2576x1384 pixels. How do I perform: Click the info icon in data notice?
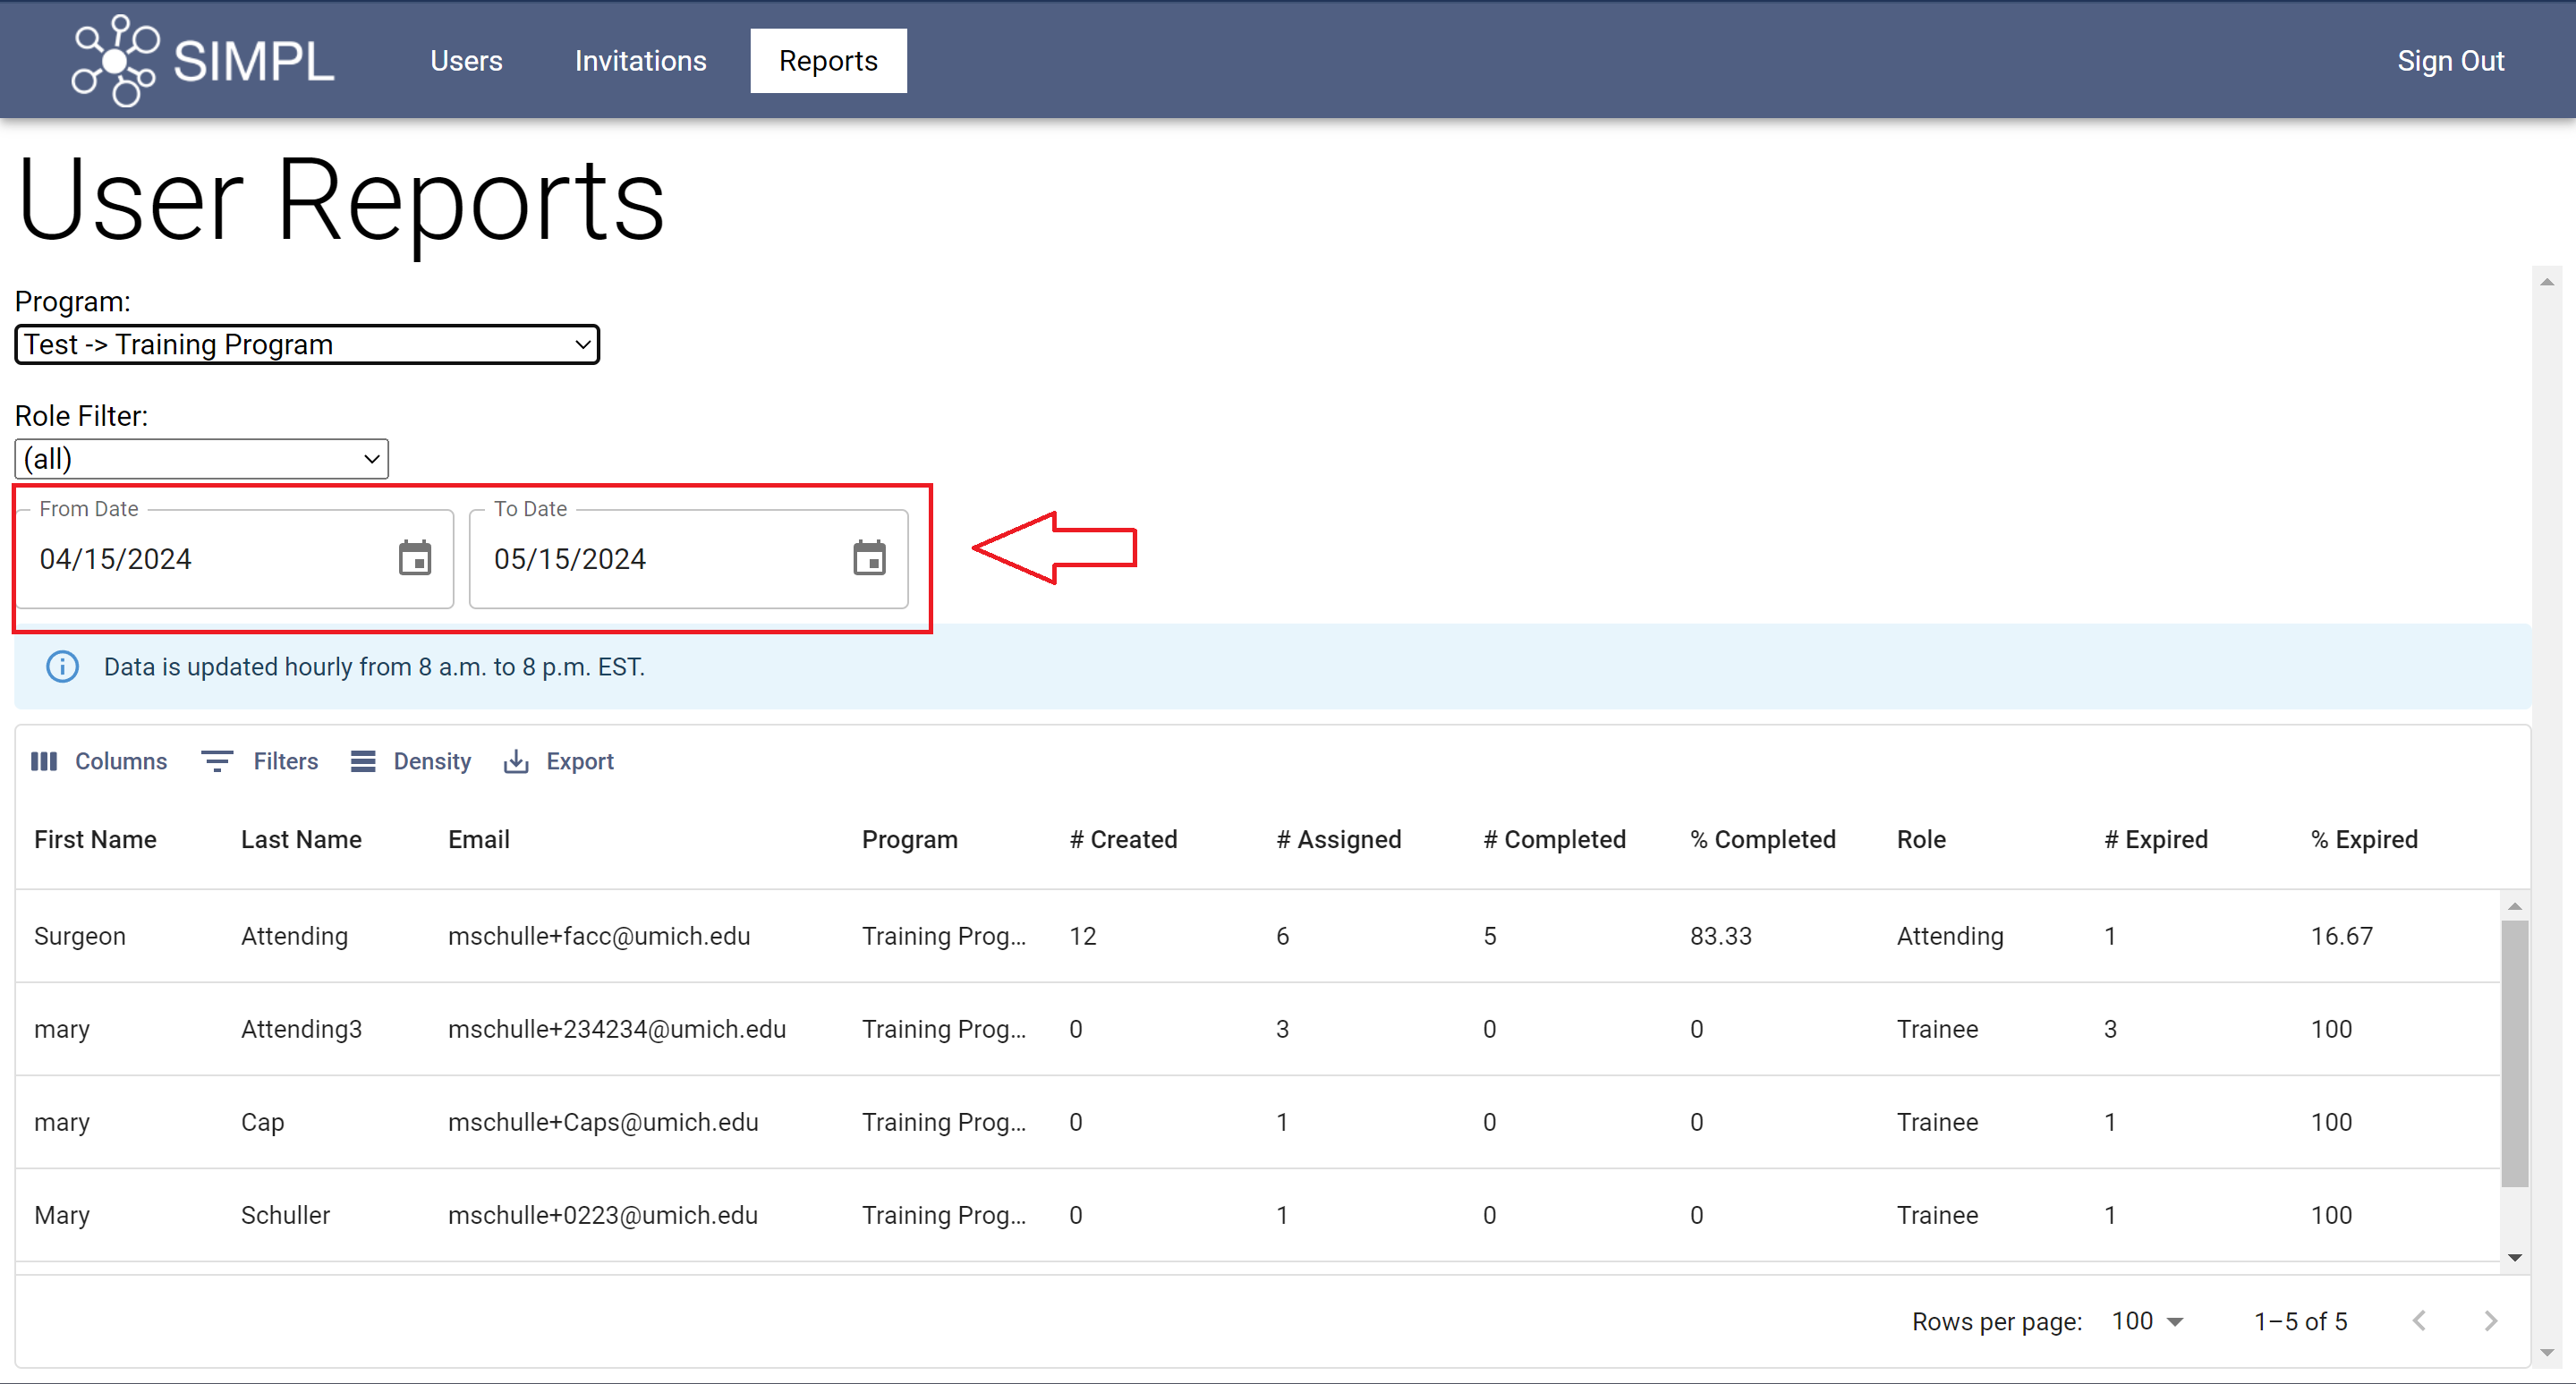(62, 667)
